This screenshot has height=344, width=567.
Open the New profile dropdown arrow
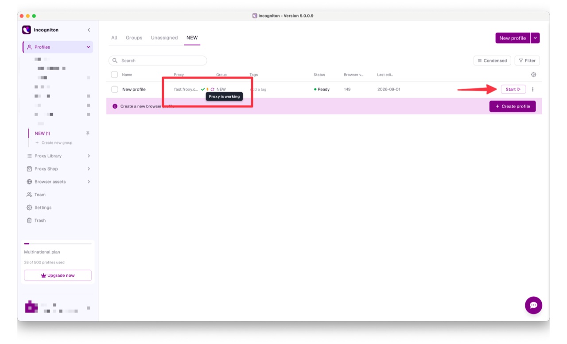tap(535, 38)
